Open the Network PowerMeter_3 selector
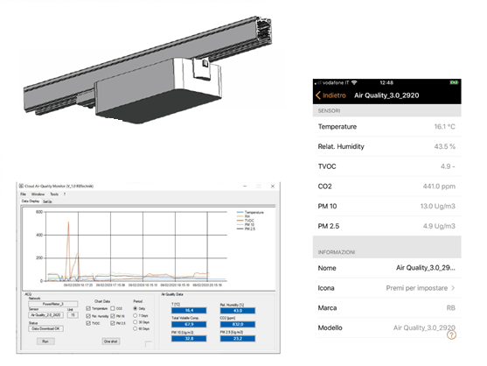Screen dimensions: 487x366 pos(53,304)
